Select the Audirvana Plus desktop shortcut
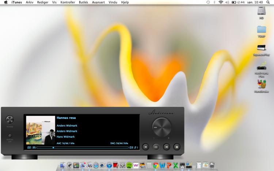 [261, 66]
